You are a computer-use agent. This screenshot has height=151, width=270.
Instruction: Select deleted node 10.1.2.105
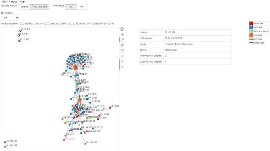point(19,35)
